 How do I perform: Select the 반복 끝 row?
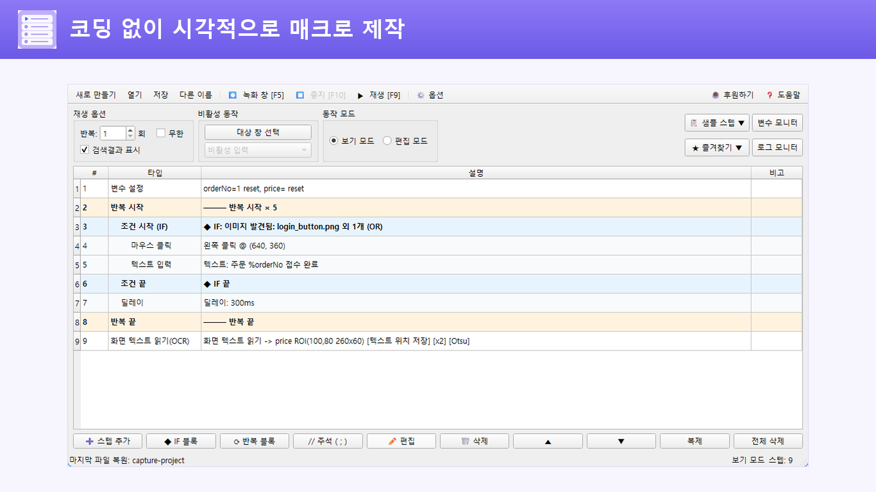pos(438,322)
